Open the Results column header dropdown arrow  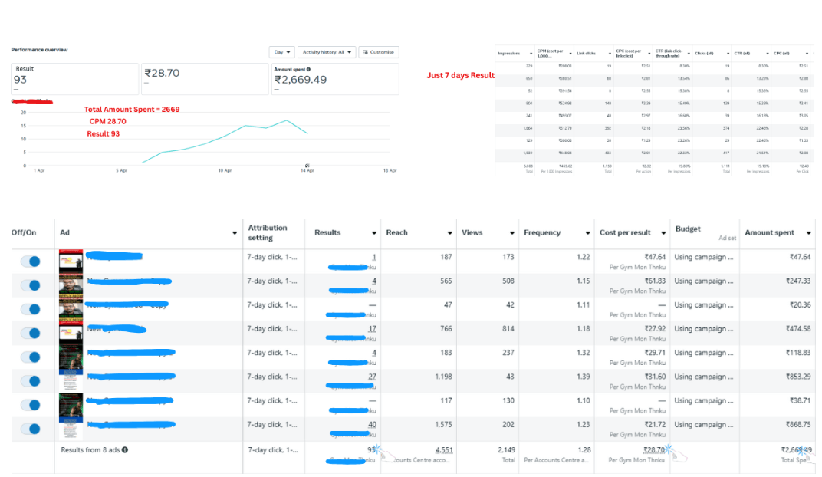pos(374,233)
